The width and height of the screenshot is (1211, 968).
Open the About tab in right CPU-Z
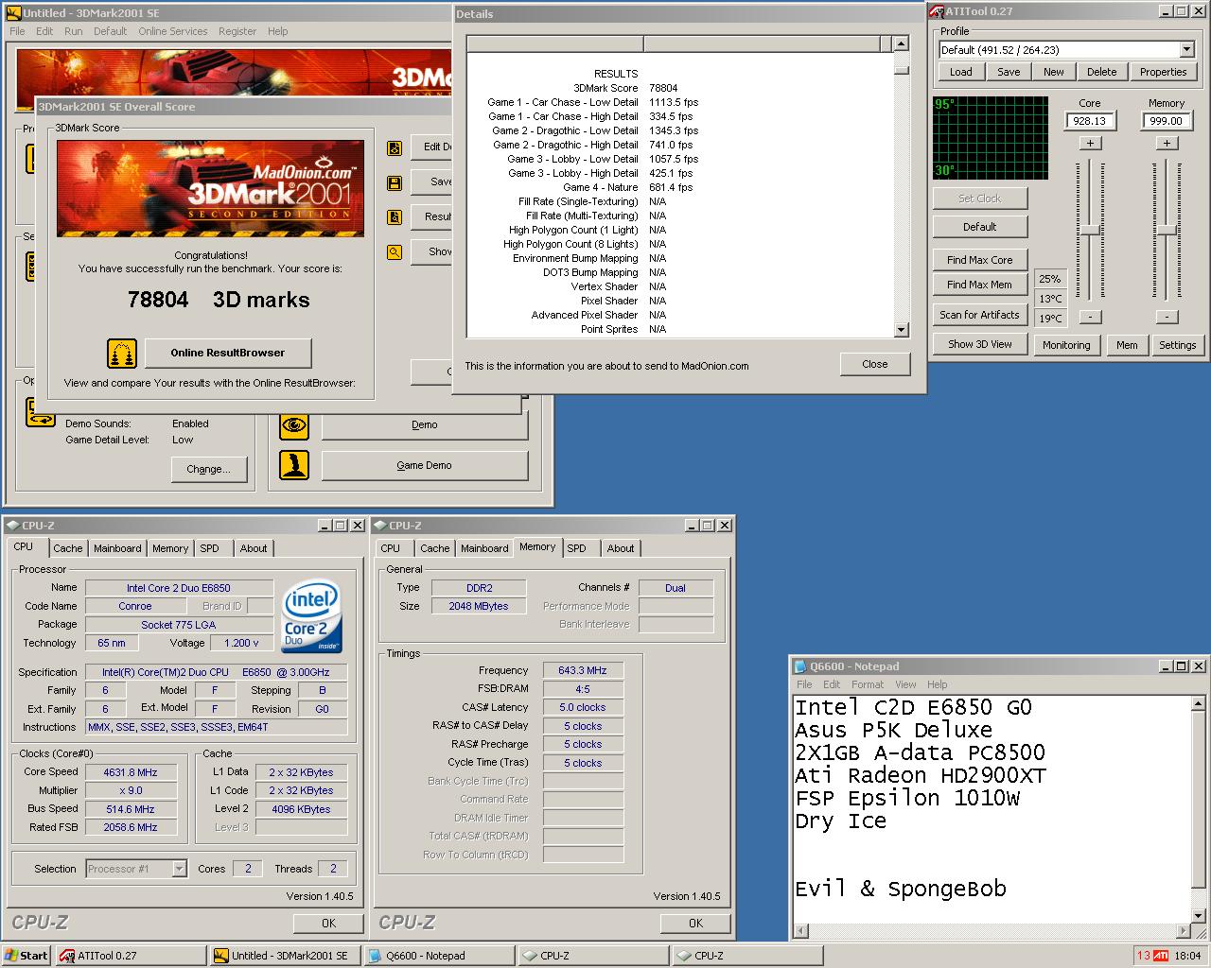621,548
